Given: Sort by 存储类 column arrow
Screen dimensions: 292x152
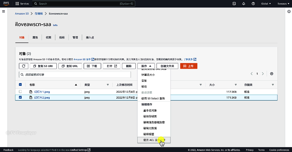Looking at the screenshot, I should 273,85.
